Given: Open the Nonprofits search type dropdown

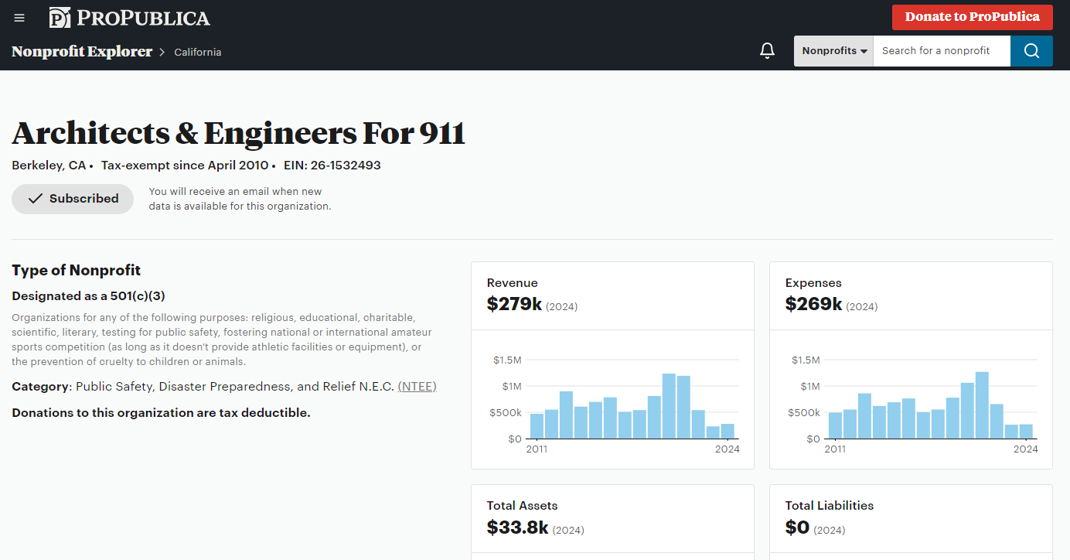Looking at the screenshot, I should (833, 51).
